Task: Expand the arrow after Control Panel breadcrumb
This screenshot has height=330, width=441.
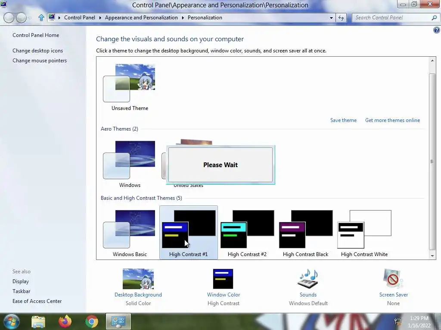Action: [100, 18]
